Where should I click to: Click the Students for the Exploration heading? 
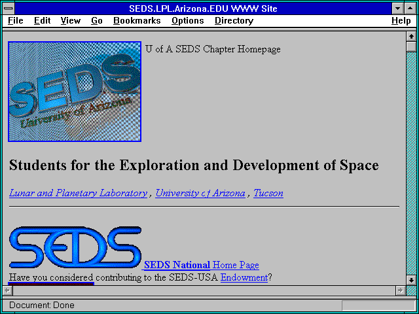pos(194,165)
